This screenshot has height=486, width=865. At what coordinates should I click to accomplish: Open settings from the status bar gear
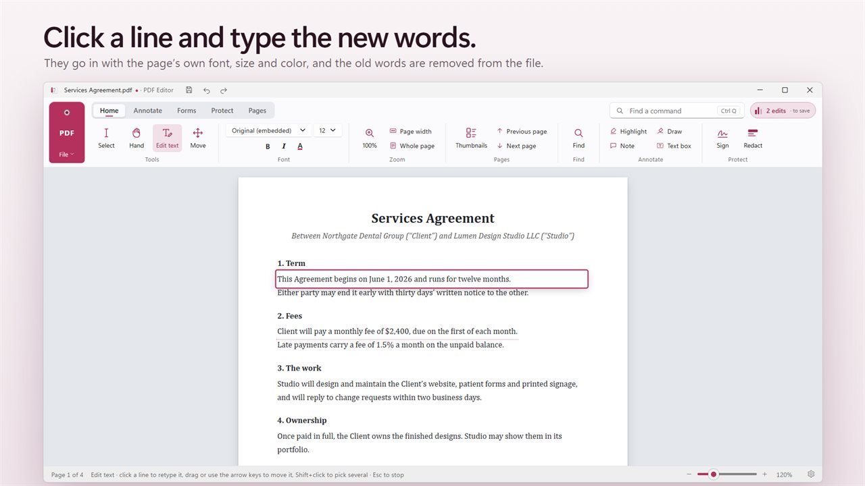pos(811,475)
